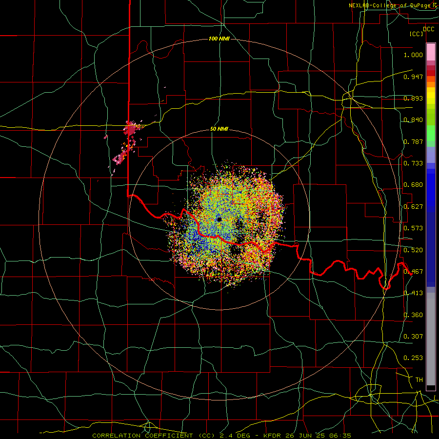Click the light pink top segment of the color bar
This screenshot has height=439, width=439.
click(431, 52)
